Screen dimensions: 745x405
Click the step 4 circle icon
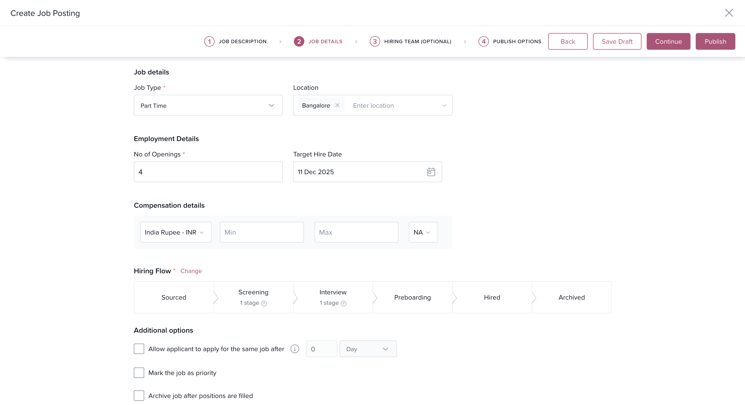click(x=483, y=41)
